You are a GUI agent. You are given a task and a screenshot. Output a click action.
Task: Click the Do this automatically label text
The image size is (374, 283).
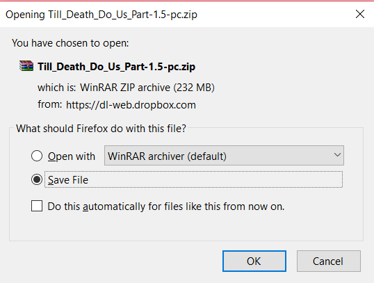coord(166,207)
